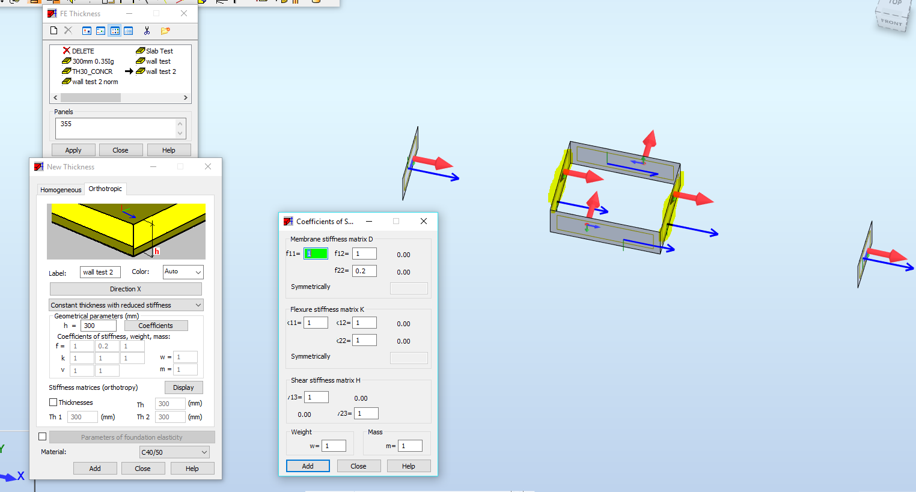Expand the Constant thickness with reduced stiffness dropdown
This screenshot has width=916, height=492.
coord(126,305)
